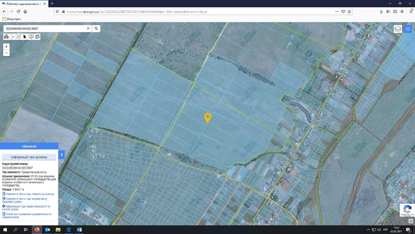Click the yellow parcel marker pin
The height and width of the screenshot is (234, 415).
[x=208, y=118]
